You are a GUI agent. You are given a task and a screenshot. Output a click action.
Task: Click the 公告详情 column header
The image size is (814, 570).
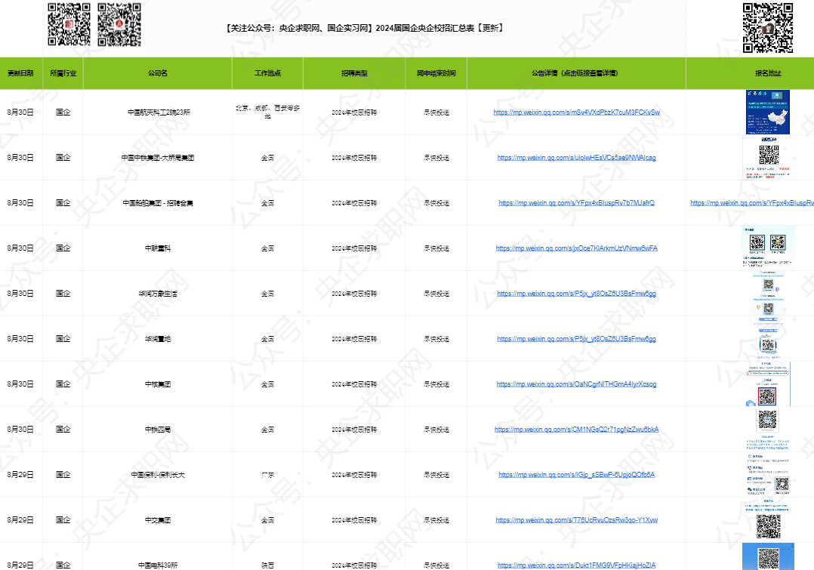[576, 73]
